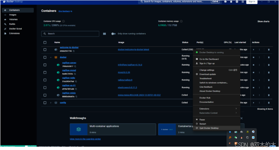Expand the Extensions submenu in tray menu
Screen dimensions: 279x150
(x=217, y=109)
